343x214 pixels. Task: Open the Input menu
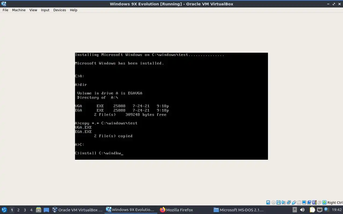(x=45, y=10)
